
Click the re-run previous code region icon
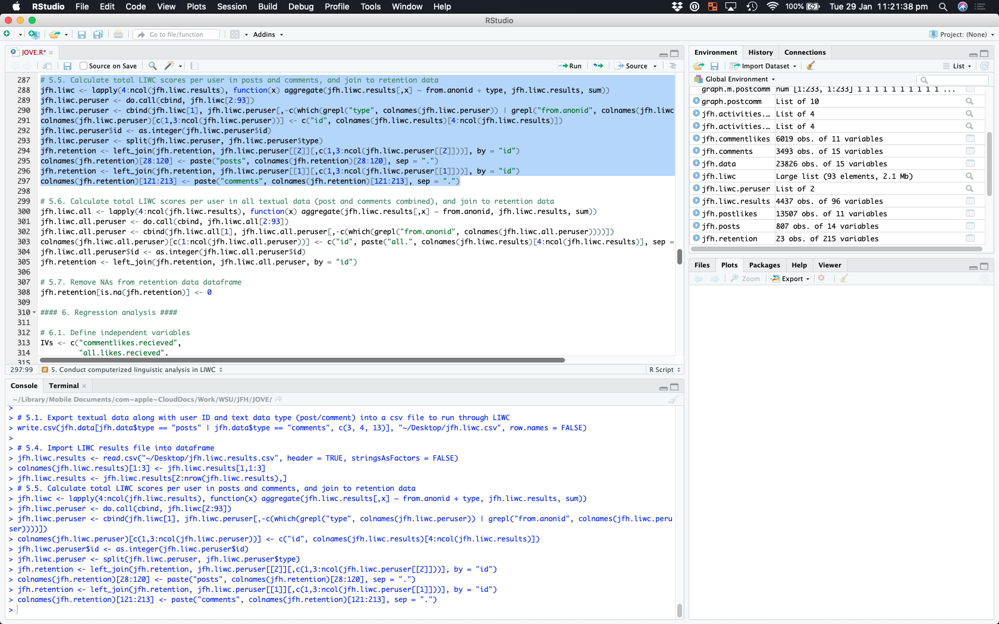coord(598,66)
